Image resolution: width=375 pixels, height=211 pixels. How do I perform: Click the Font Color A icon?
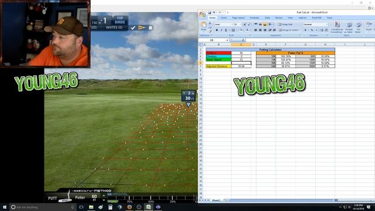tap(247, 30)
